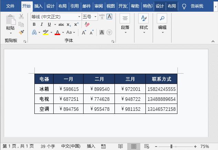Click Text Effects glowing A icon

[x=34, y=32]
